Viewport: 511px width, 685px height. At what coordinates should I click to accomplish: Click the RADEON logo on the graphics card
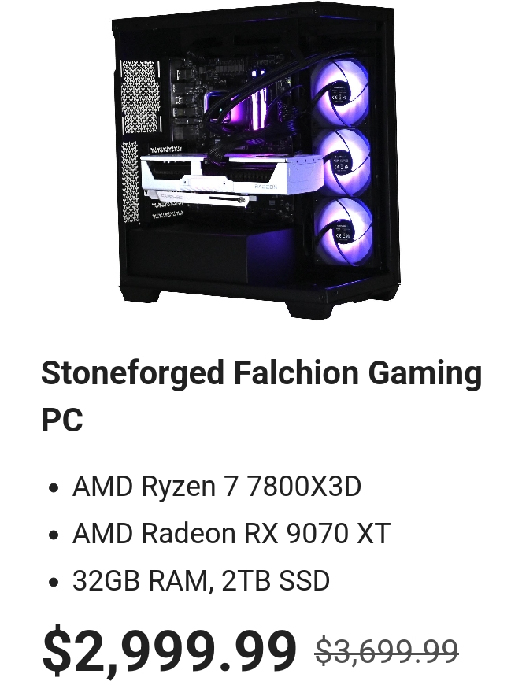click(265, 187)
